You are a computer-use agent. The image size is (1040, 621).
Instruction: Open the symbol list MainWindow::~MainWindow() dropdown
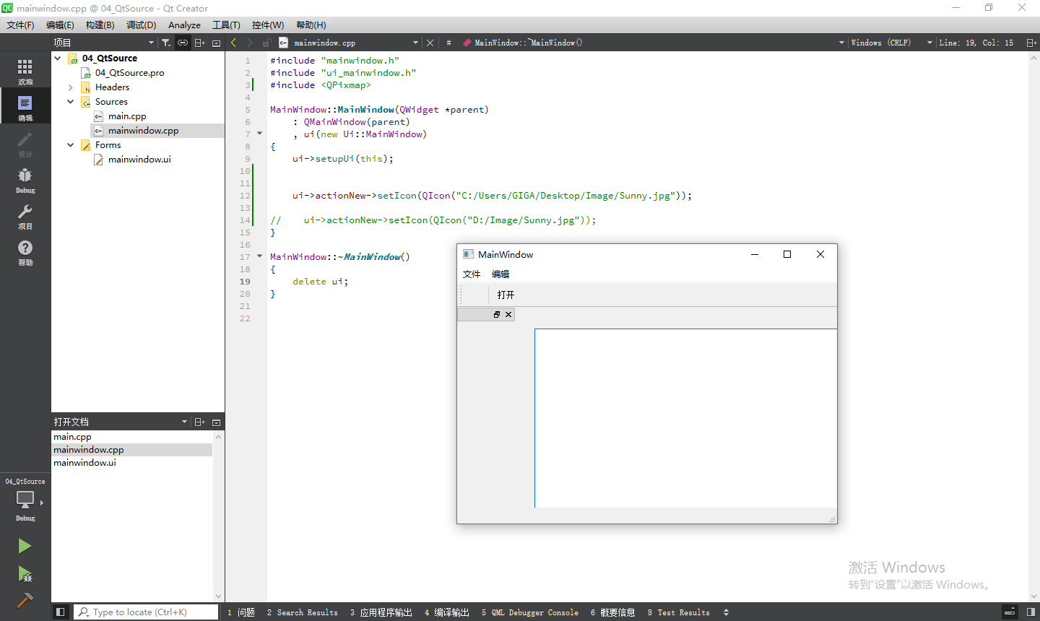pos(841,43)
